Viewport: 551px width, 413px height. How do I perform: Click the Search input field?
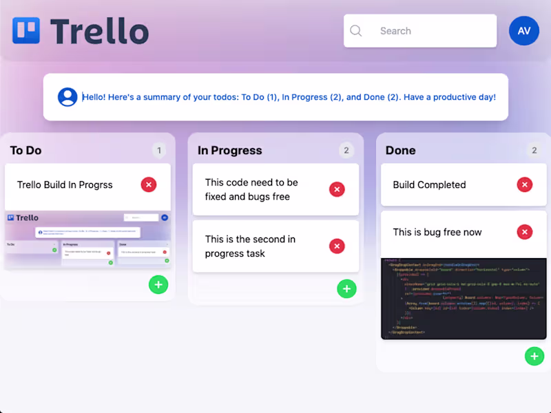click(x=420, y=31)
